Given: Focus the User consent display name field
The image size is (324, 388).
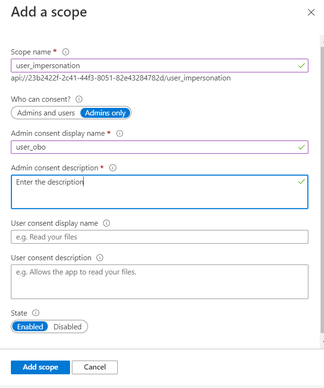Looking at the screenshot, I should (159, 237).
